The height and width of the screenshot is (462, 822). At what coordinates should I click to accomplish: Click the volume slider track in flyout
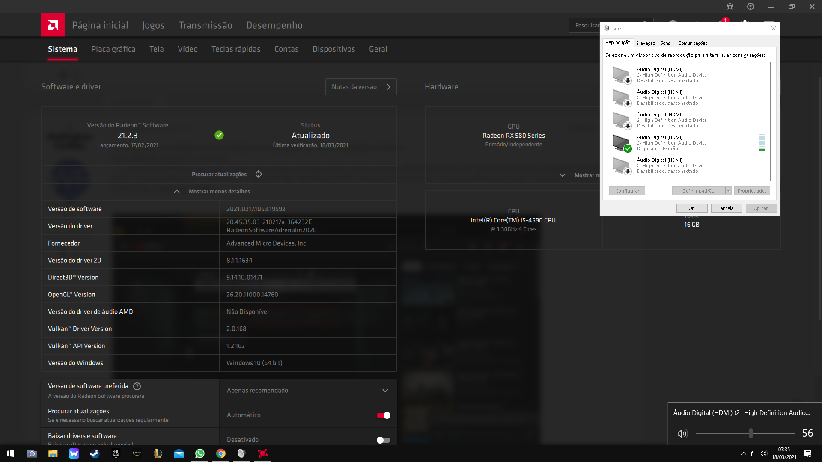tap(745, 434)
